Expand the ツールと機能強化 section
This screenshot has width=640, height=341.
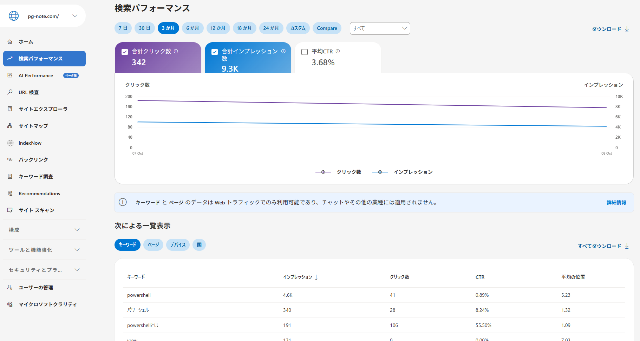click(44, 250)
